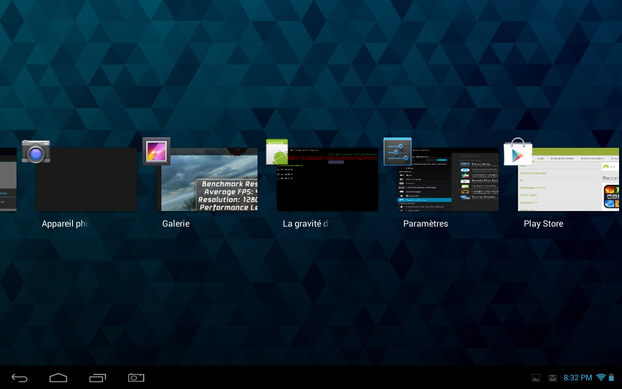Go to the Home screen
The width and height of the screenshot is (622, 389).
[x=58, y=378]
